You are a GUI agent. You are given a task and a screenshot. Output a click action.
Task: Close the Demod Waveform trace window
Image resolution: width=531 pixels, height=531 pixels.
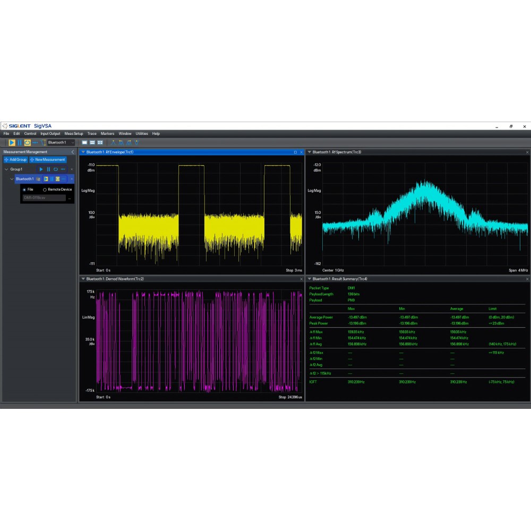(302, 279)
